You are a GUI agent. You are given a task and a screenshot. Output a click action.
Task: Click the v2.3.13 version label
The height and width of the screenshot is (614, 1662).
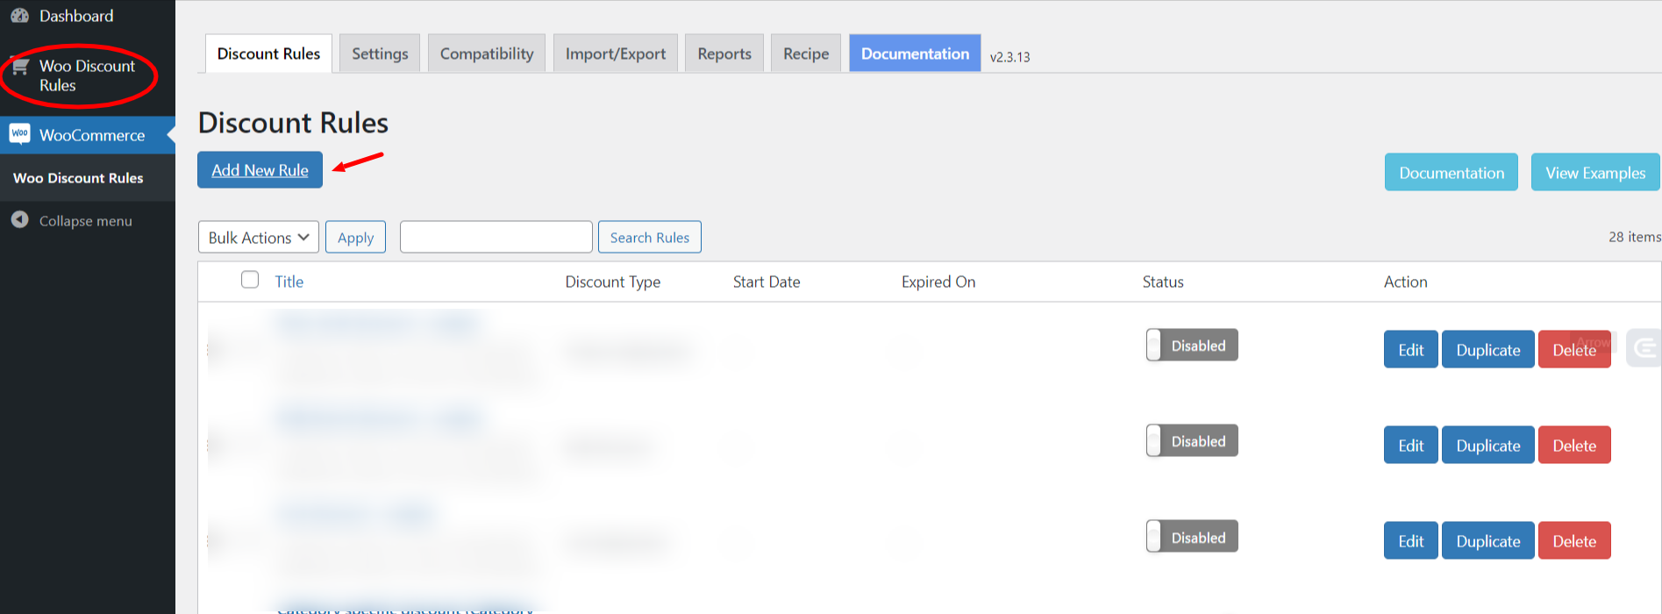click(x=1009, y=57)
